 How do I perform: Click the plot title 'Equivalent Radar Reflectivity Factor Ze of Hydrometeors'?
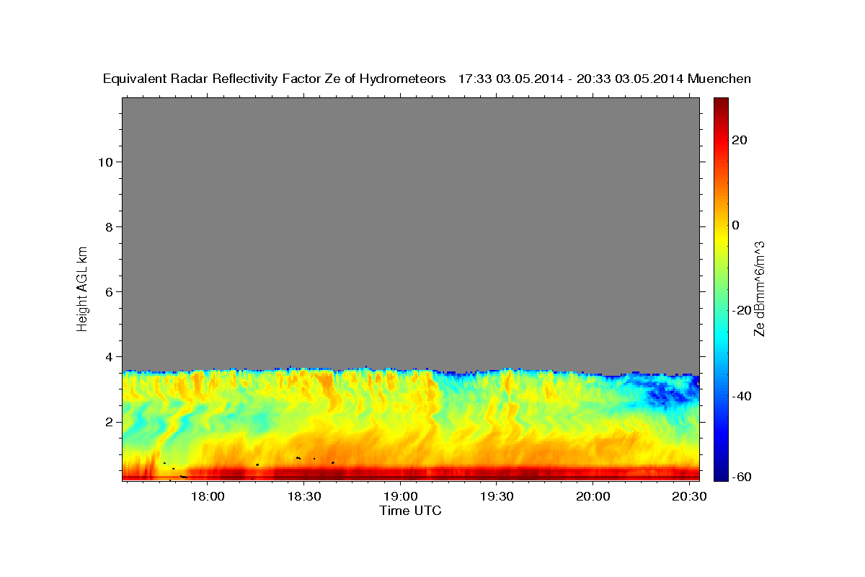coord(275,79)
